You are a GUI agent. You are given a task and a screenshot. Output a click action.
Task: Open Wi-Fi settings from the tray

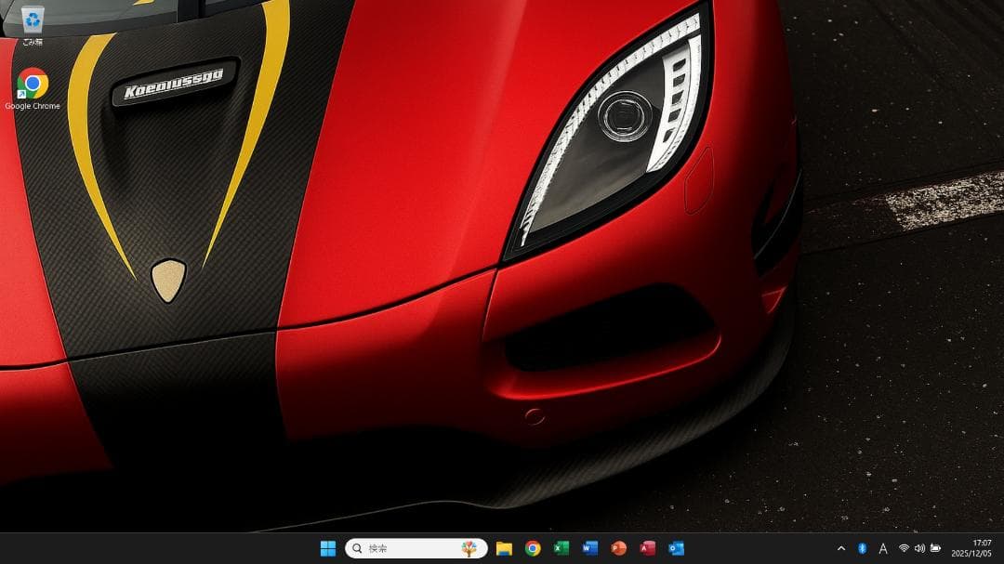904,548
